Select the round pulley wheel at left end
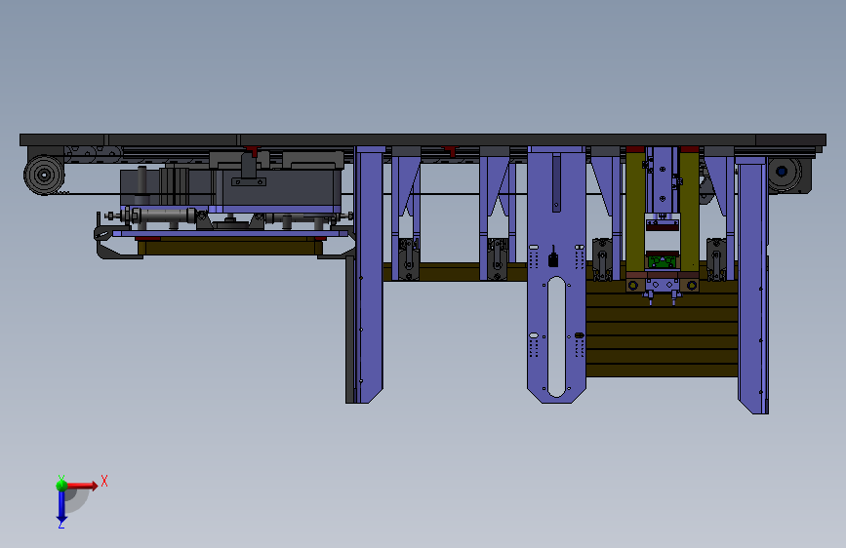Screen dimensions: 846x548 (44, 175)
